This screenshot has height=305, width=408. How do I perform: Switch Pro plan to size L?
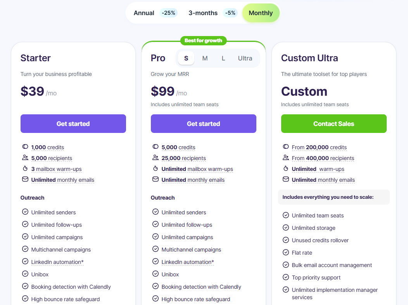point(223,58)
